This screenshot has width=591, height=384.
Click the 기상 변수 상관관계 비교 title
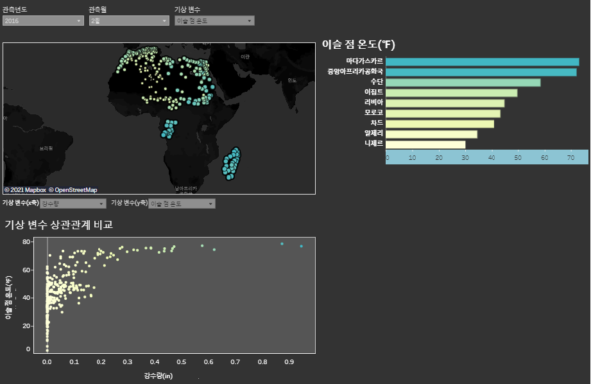59,225
